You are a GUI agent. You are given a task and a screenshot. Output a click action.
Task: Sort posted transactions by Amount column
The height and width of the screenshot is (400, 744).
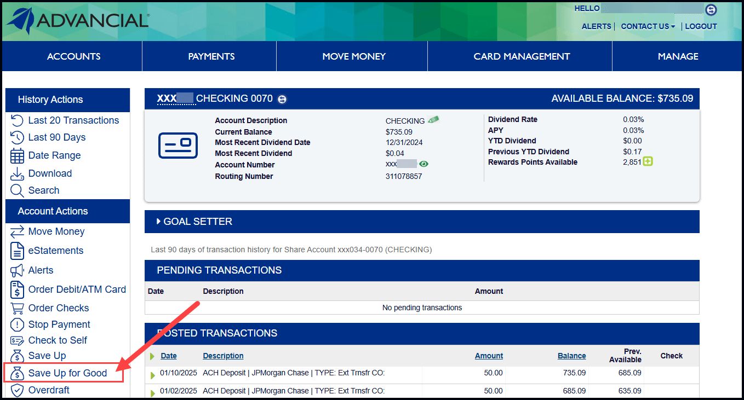489,356
